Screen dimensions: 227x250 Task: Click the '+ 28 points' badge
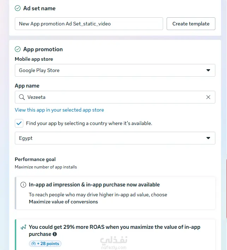click(x=45, y=244)
